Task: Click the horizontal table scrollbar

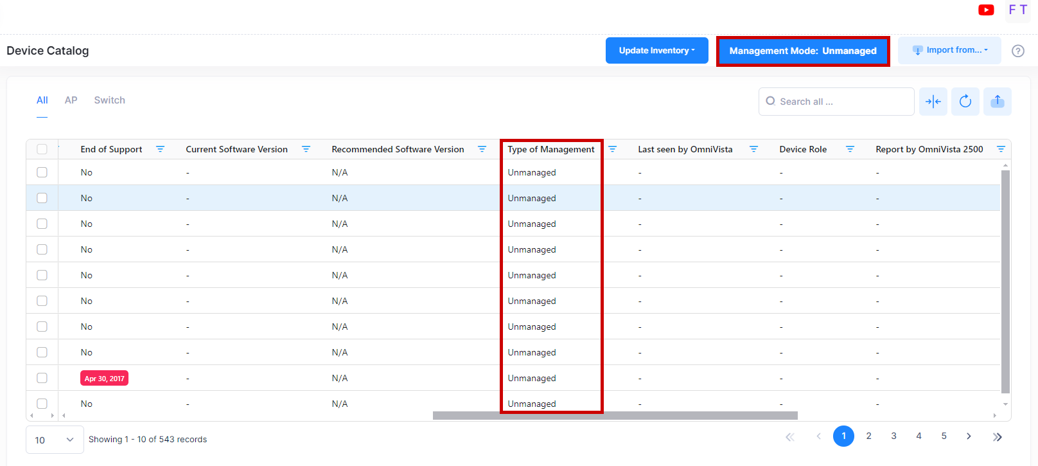Action: pyautogui.click(x=615, y=416)
